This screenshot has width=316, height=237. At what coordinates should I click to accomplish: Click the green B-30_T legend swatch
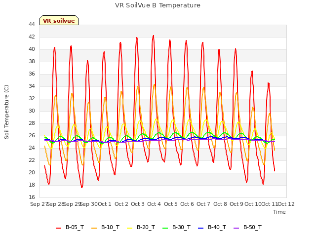(x=165, y=228)
